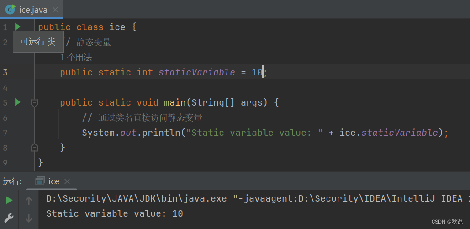470x229 pixels.
Task: Collapse fold end marker at line 8
Action: coord(34,147)
